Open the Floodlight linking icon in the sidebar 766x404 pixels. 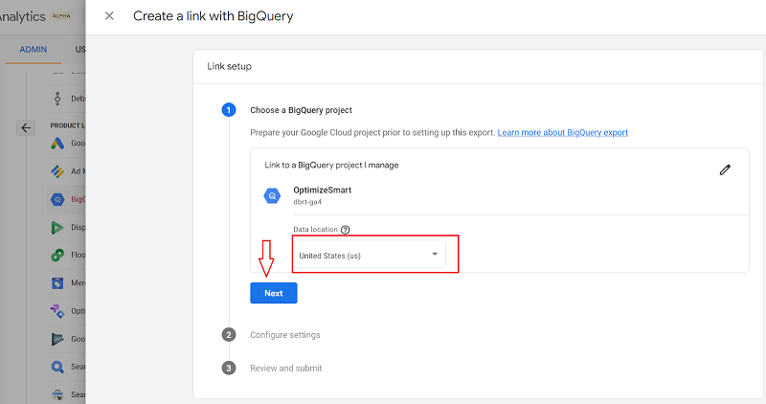57,255
